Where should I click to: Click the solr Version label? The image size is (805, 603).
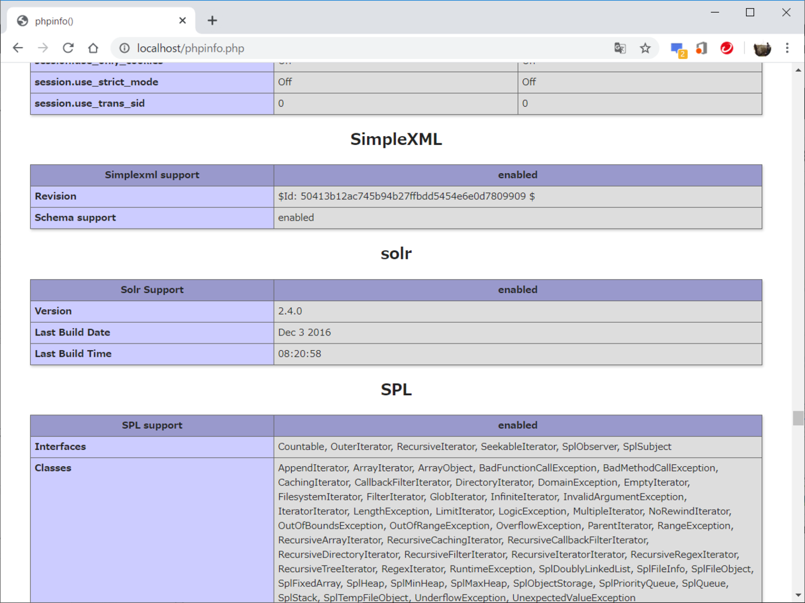click(53, 311)
